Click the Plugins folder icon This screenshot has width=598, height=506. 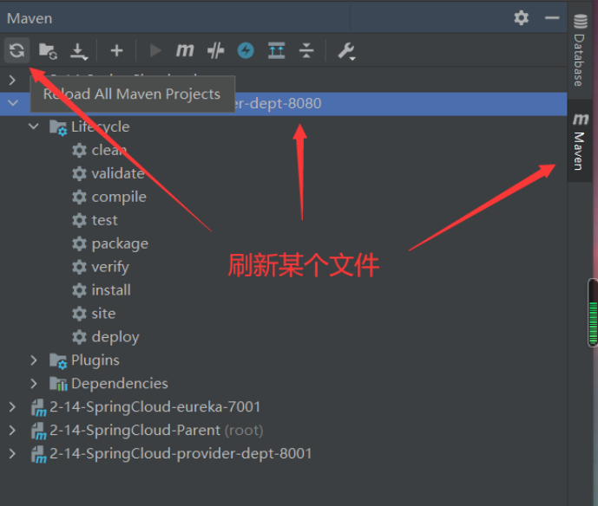coord(58,361)
